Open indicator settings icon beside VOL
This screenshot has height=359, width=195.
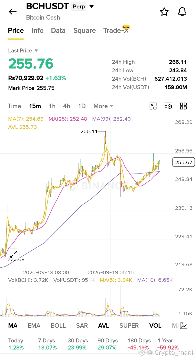pyautogui.click(x=183, y=326)
